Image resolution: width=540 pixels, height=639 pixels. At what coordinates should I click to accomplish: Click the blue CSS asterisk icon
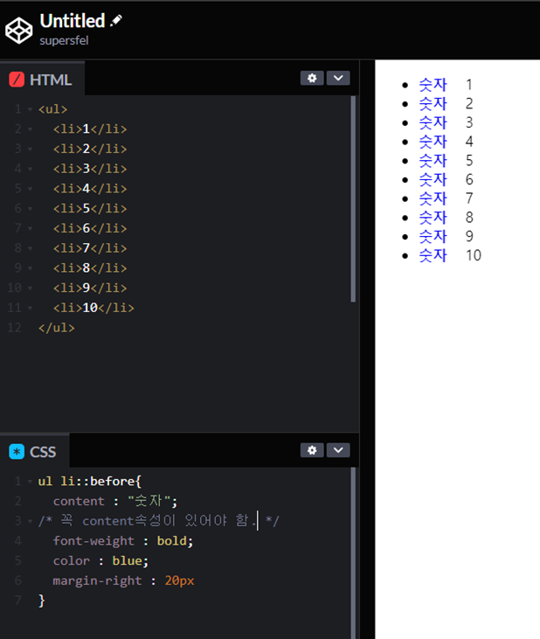17,452
